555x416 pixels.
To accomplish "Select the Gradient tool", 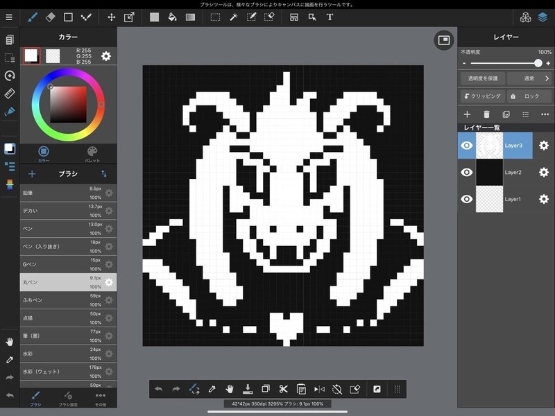I will (x=190, y=17).
